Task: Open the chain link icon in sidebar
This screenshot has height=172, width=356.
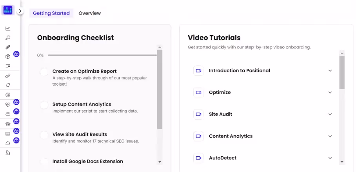Action: pos(8,76)
